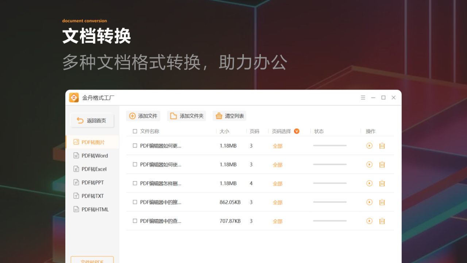The height and width of the screenshot is (263, 467).
Task: Switch to the PDF转PPT tab
Action: (92, 182)
